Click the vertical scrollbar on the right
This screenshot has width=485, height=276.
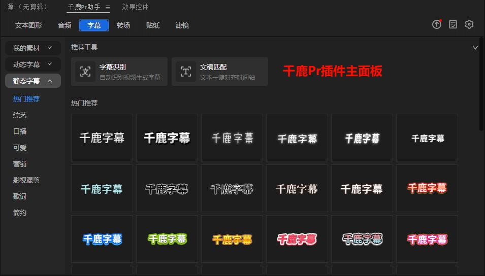click(481, 85)
